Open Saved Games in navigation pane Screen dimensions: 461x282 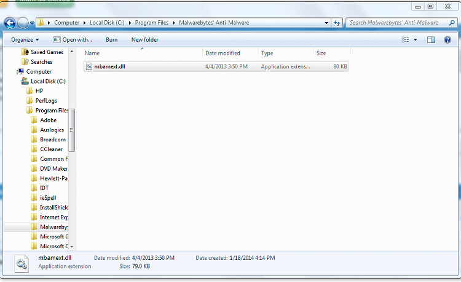click(47, 52)
